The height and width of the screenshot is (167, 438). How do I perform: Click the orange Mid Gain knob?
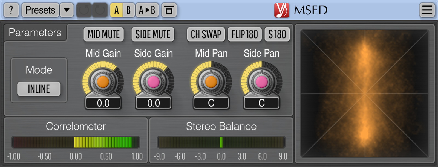click(x=103, y=82)
